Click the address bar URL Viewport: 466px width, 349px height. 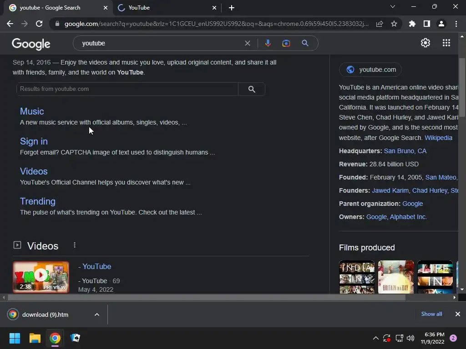(216, 24)
